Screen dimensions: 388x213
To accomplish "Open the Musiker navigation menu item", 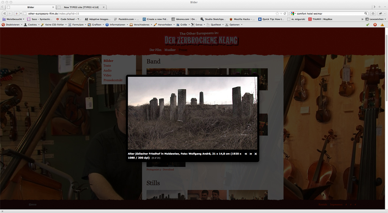I will (170, 50).
